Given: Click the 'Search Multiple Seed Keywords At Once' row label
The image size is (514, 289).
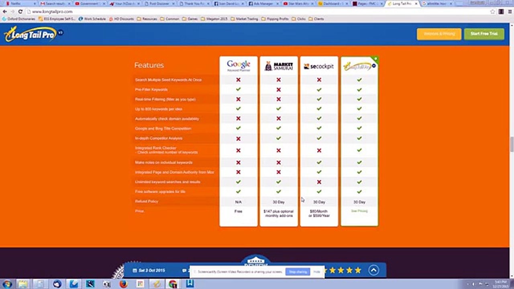Looking at the screenshot, I should pyautogui.click(x=168, y=80).
